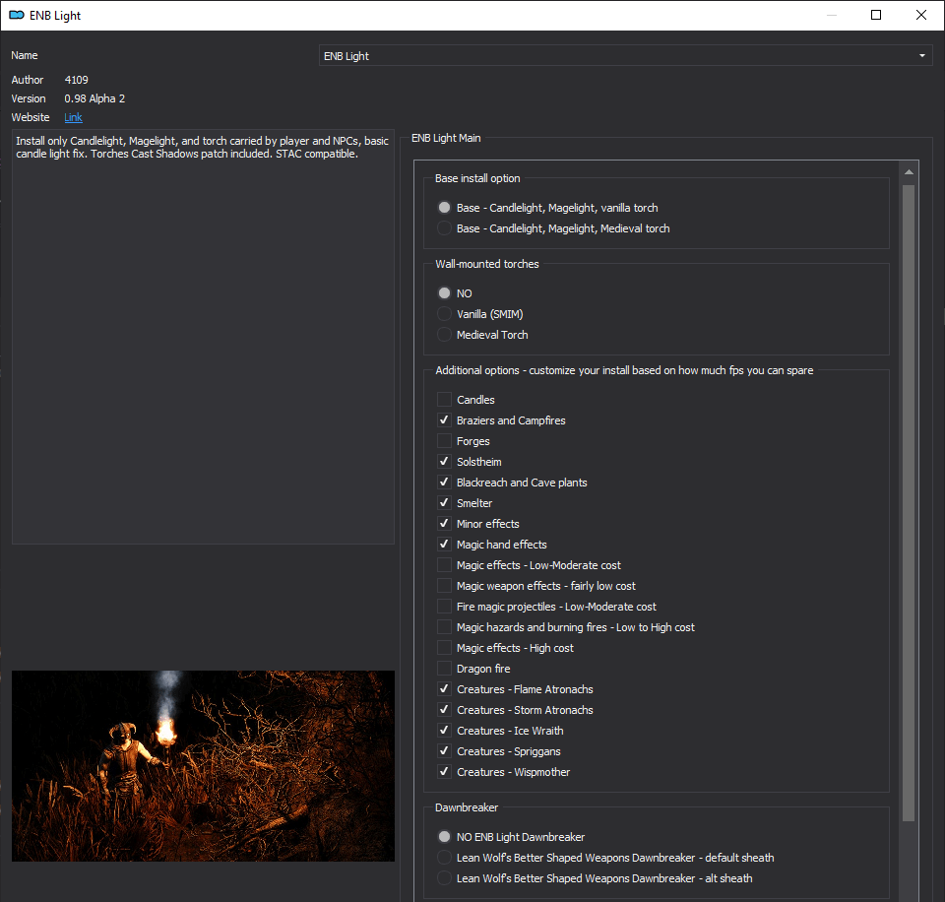Enable Magic weapon effects - fairly low cost
Screen dimensions: 945x902
(x=444, y=586)
